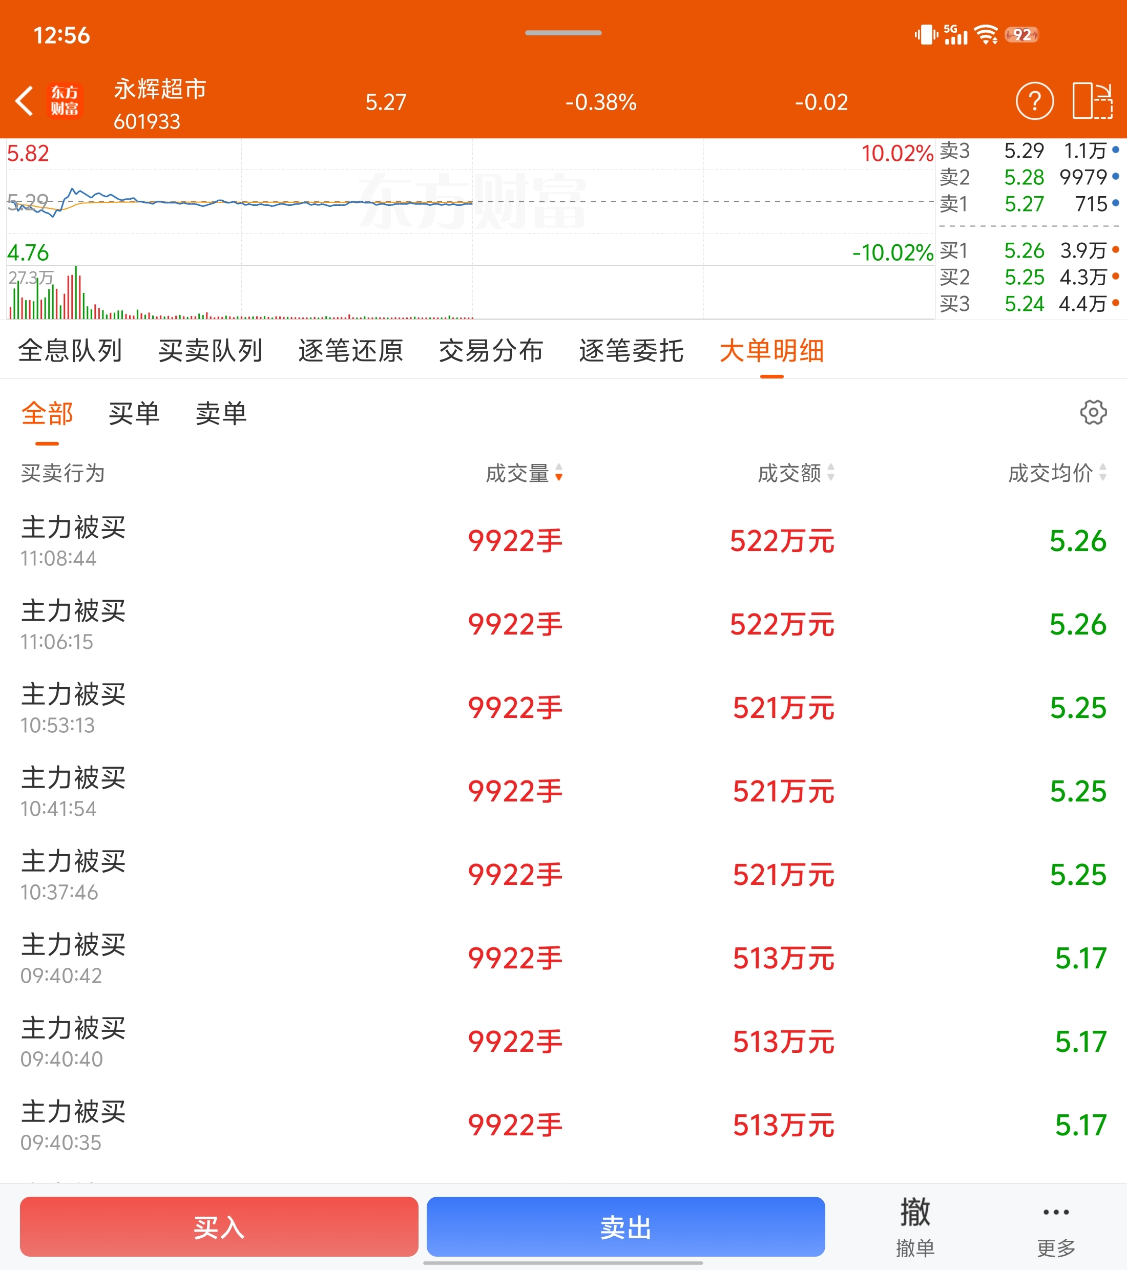The height and width of the screenshot is (1270, 1127).
Task: Tap the 东方财富 logo icon
Action: coord(65,101)
